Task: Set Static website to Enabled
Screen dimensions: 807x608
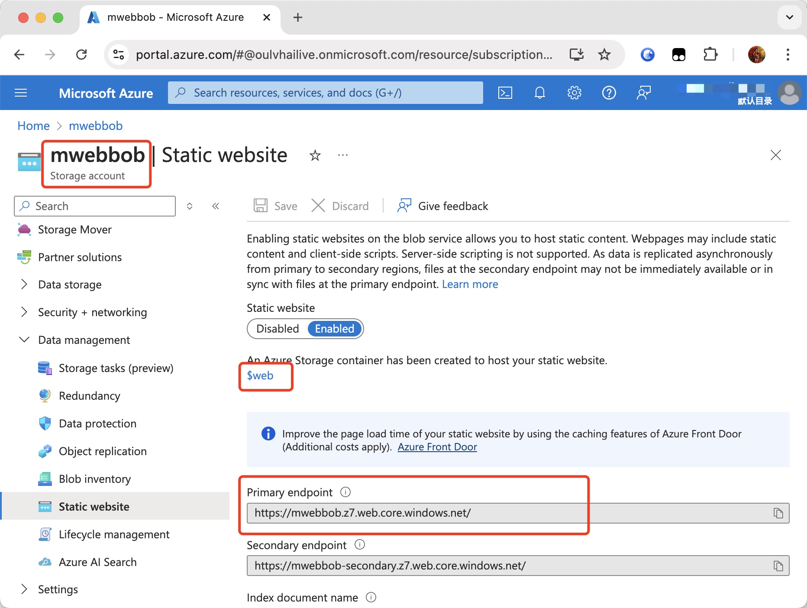Action: 334,329
